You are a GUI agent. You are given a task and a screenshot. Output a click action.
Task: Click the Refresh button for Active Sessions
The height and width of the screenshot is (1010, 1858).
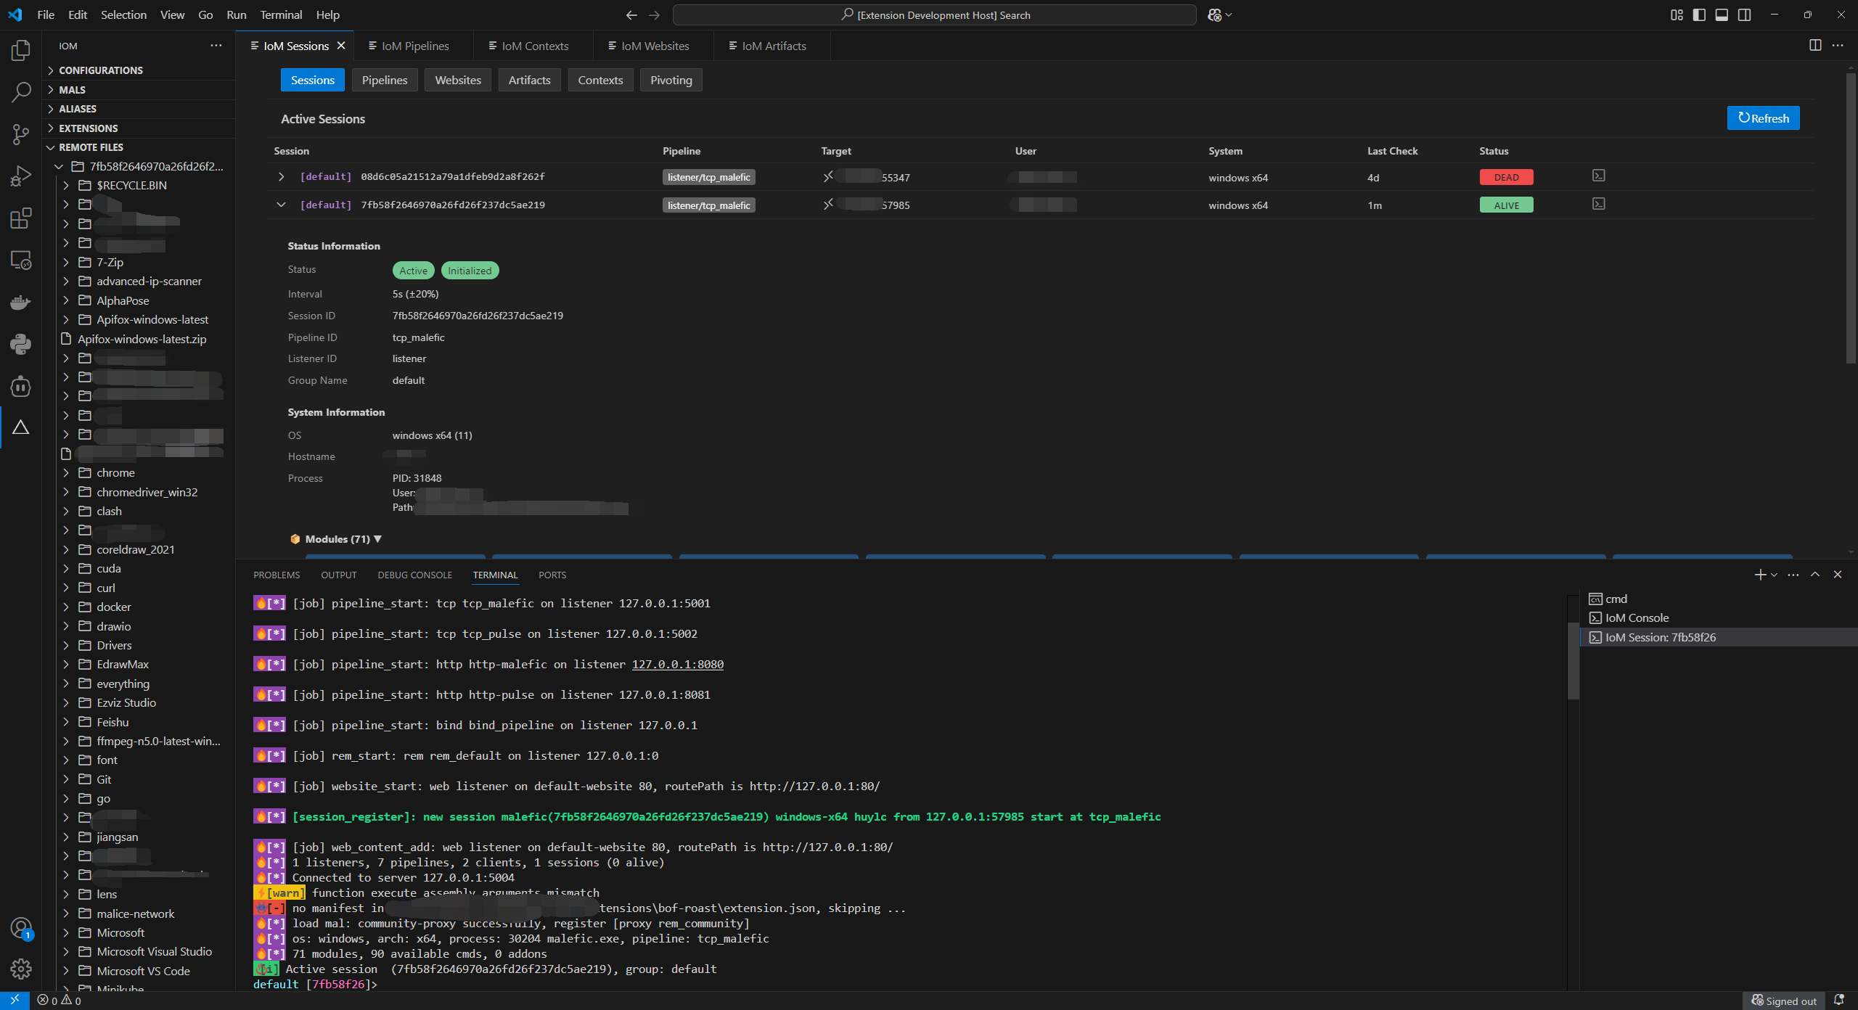tap(1763, 118)
